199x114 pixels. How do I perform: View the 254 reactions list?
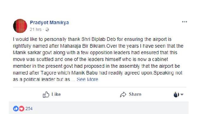pos(29,109)
